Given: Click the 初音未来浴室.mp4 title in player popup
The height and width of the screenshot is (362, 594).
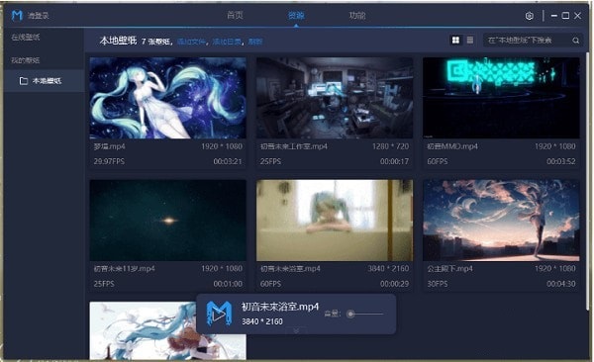Looking at the screenshot, I should tap(280, 307).
